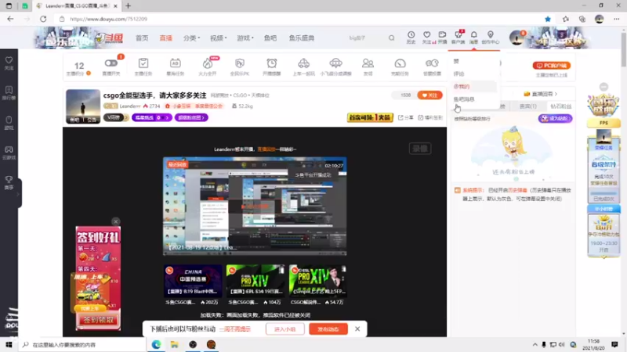Click the orange PC客户端 button
The image size is (627, 352).
click(552, 66)
